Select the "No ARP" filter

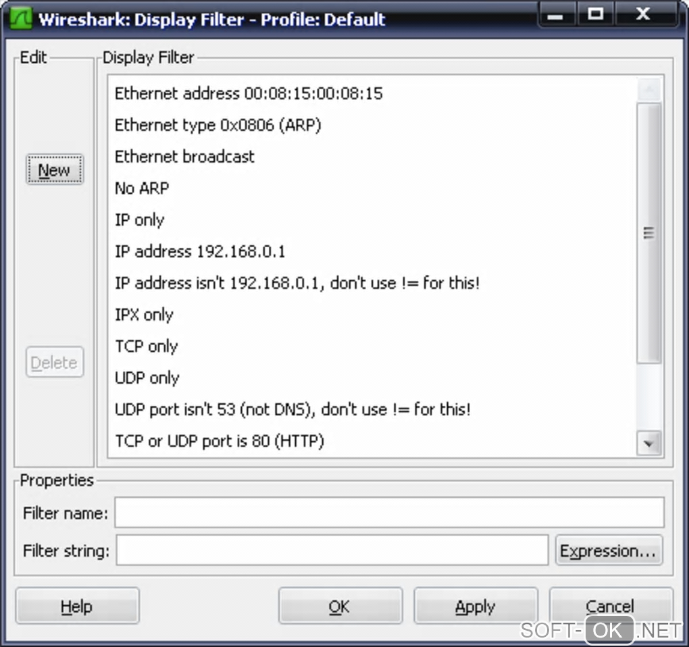click(x=372, y=188)
